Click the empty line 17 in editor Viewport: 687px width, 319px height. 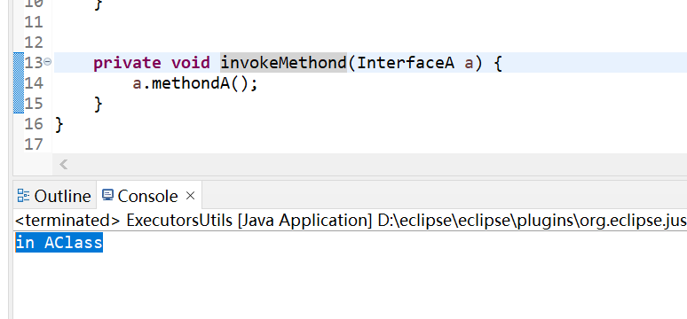coord(369,144)
